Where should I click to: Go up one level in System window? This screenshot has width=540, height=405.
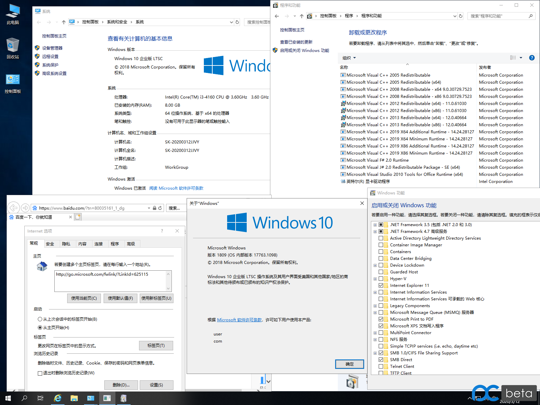[64, 22]
